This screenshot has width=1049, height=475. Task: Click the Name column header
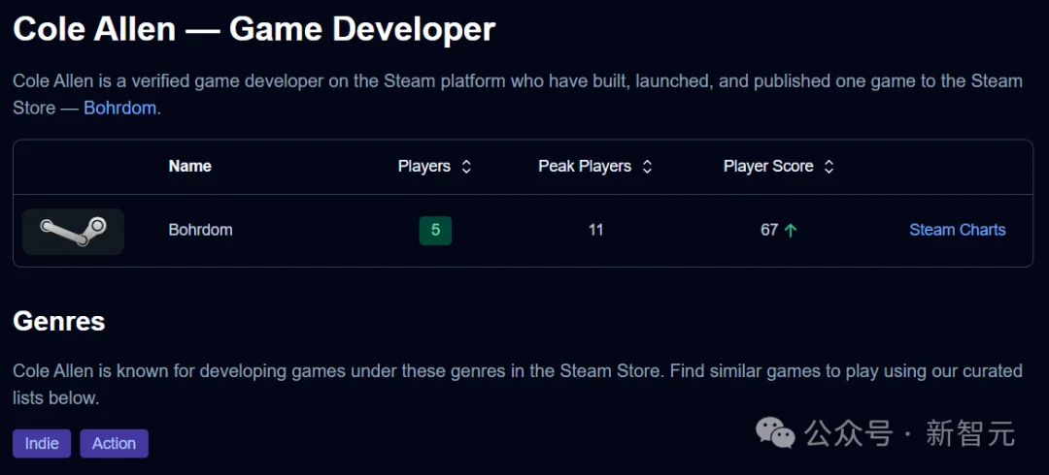pyautogui.click(x=189, y=166)
